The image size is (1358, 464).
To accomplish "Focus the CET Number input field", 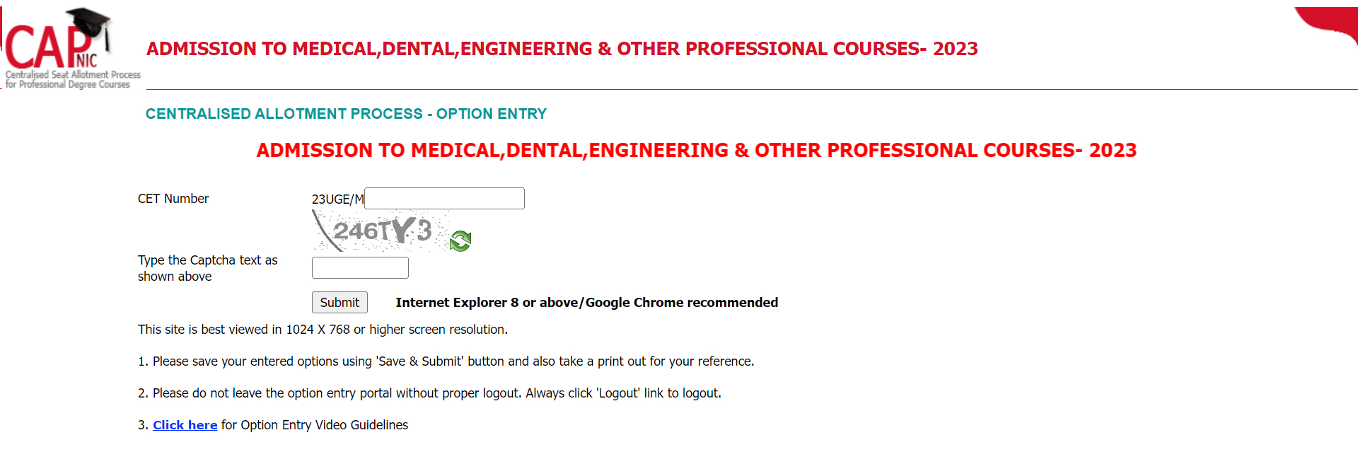I will [x=444, y=199].
